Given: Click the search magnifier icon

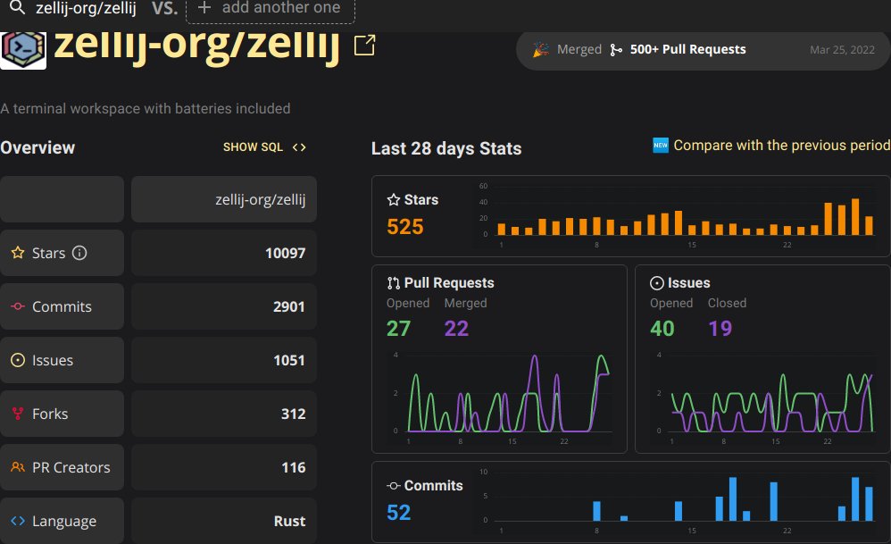Looking at the screenshot, I should (18, 7).
